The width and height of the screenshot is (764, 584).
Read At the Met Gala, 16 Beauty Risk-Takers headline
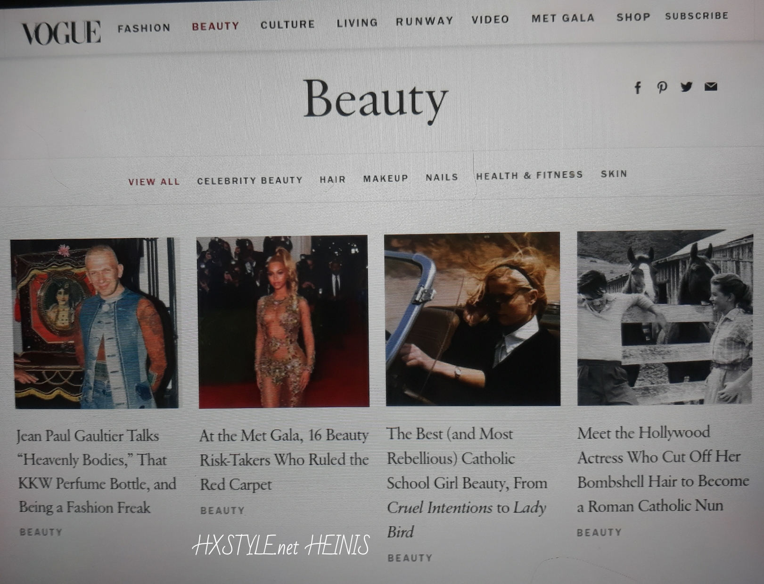tap(284, 459)
